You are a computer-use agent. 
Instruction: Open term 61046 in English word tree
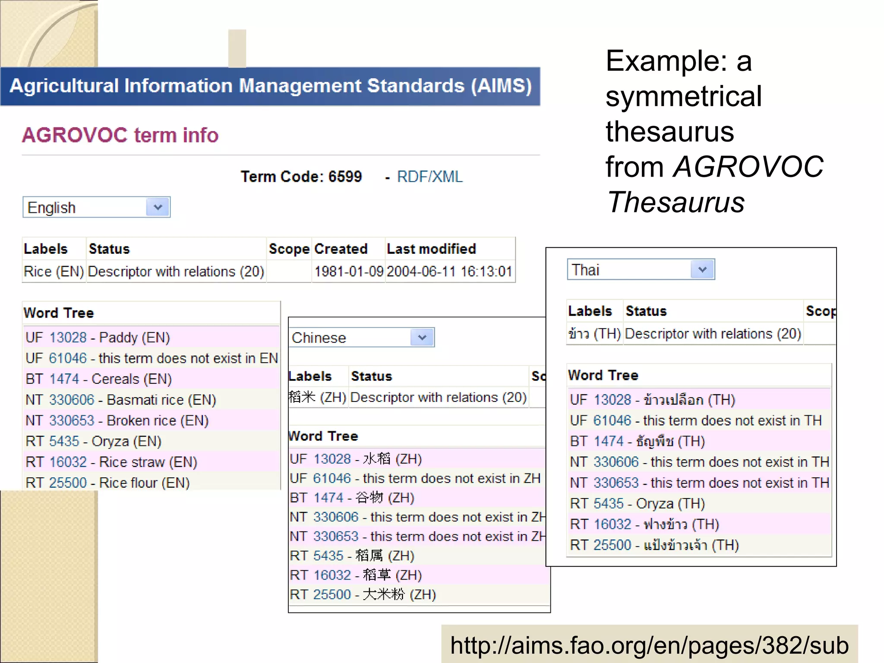68,358
